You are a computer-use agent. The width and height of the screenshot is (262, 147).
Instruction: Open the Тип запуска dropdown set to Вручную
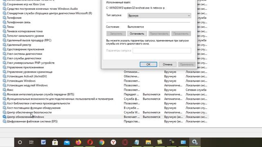click(x=159, y=16)
